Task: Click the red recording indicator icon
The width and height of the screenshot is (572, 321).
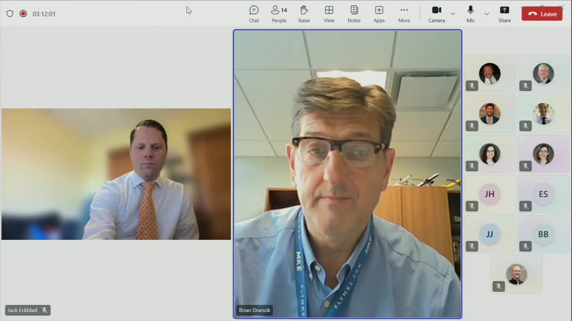Action: click(x=23, y=14)
